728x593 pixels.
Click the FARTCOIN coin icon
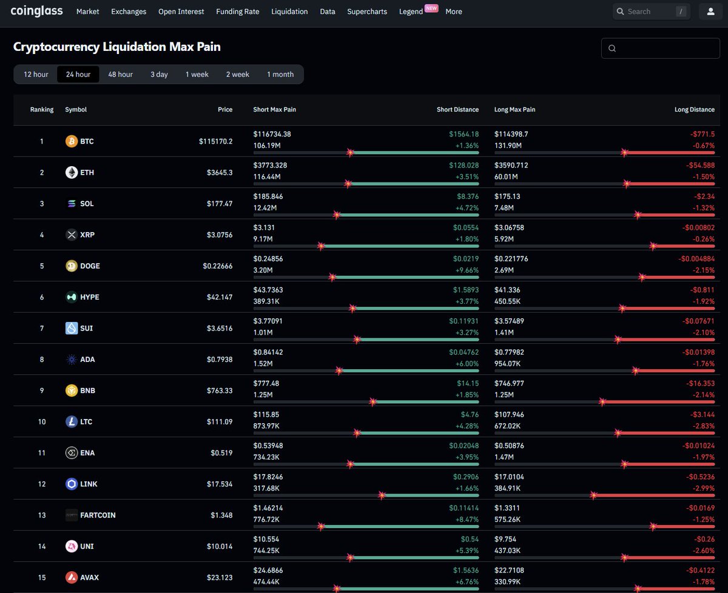tap(72, 515)
